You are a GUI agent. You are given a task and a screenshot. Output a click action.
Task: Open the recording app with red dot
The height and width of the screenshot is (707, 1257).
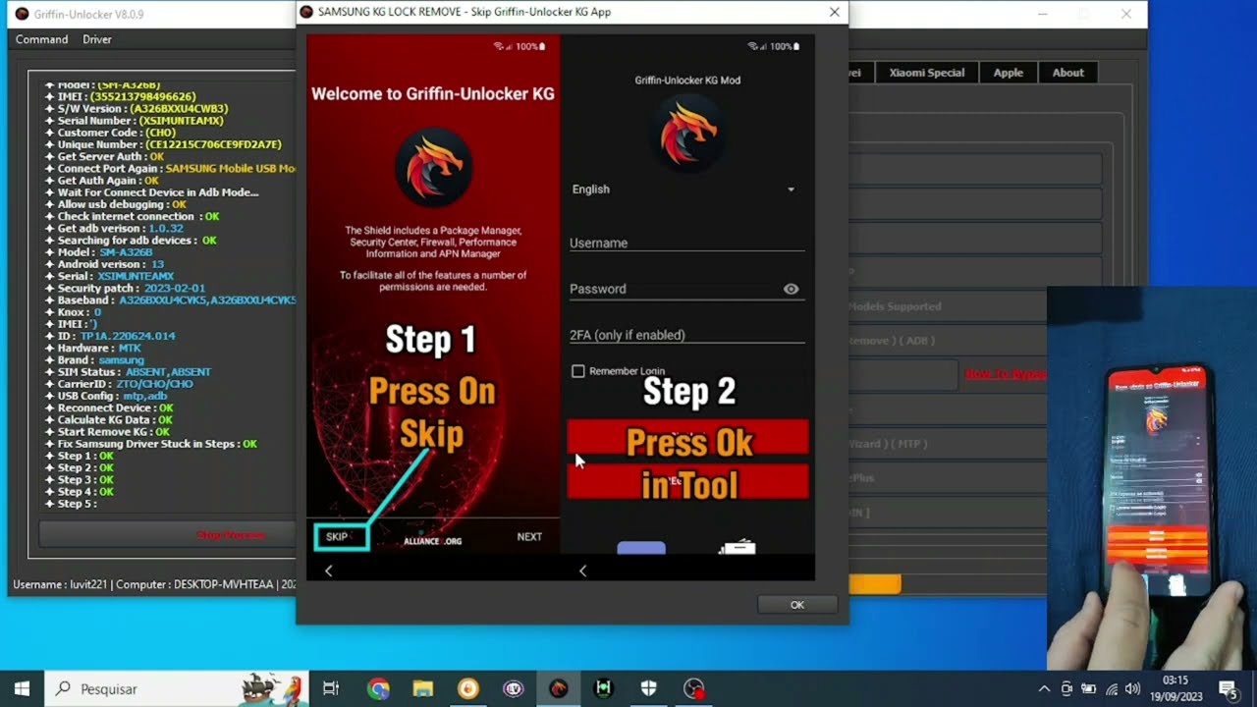[694, 688]
